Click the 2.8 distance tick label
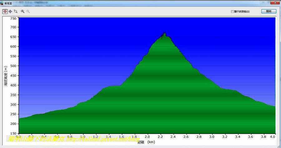Viewport: 281px width, 148px height. coord(199,137)
